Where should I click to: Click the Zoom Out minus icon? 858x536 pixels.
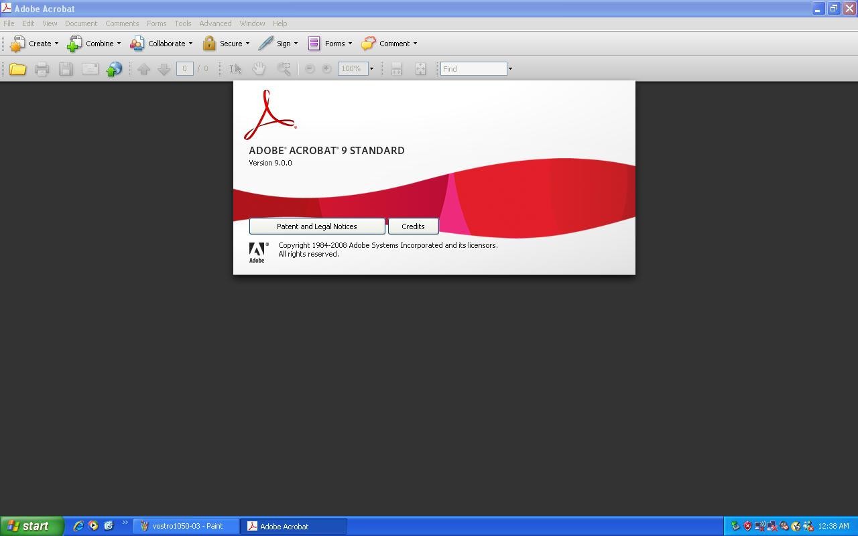[x=310, y=69]
